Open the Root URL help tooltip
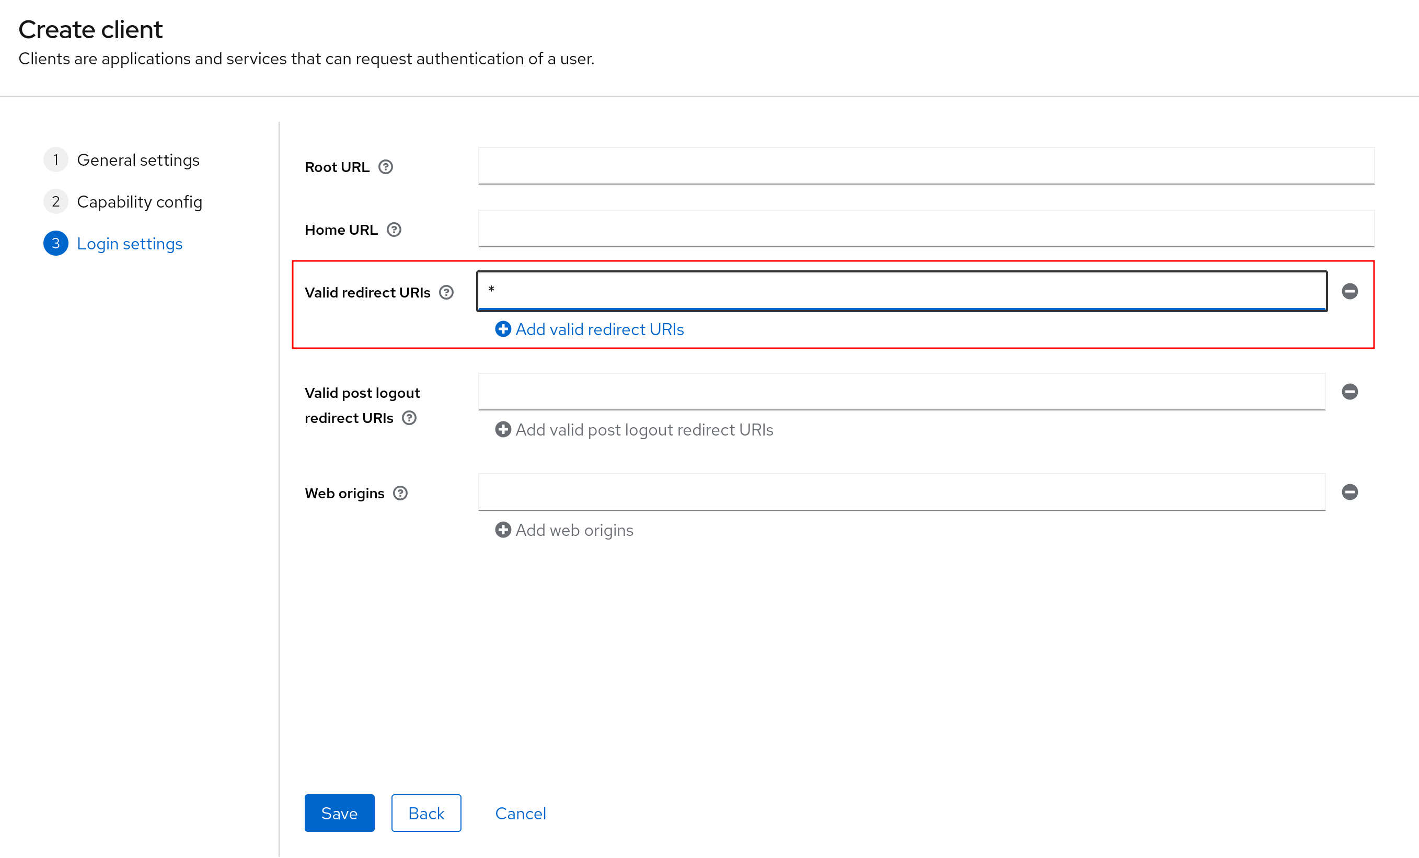 (x=386, y=167)
